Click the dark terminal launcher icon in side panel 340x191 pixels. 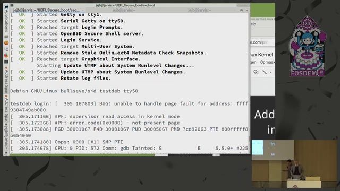point(6,62)
